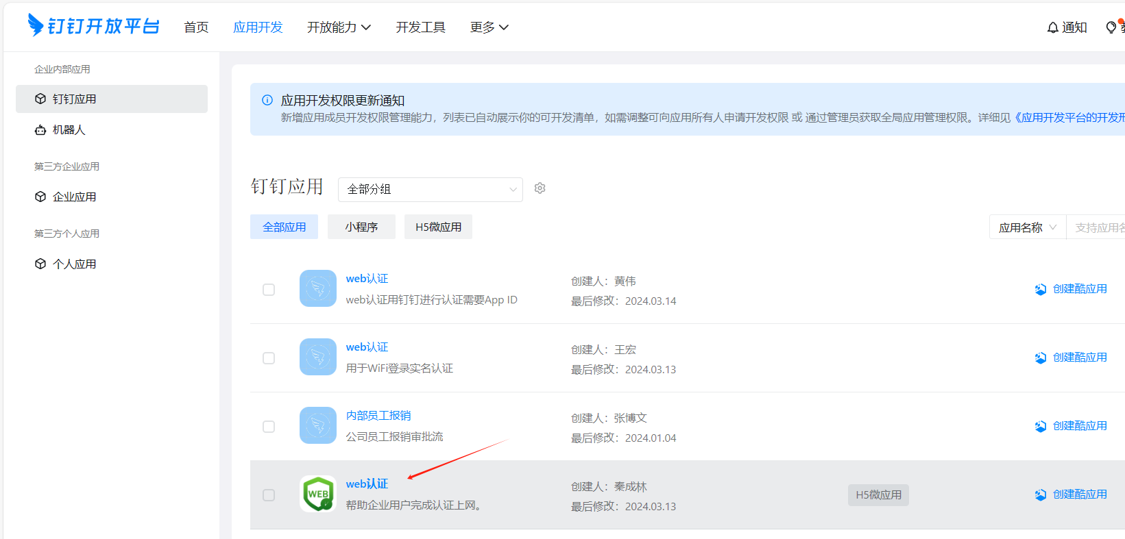Viewport: 1125px width, 539px height.
Task: Expand the 更多 menu
Action: (489, 27)
